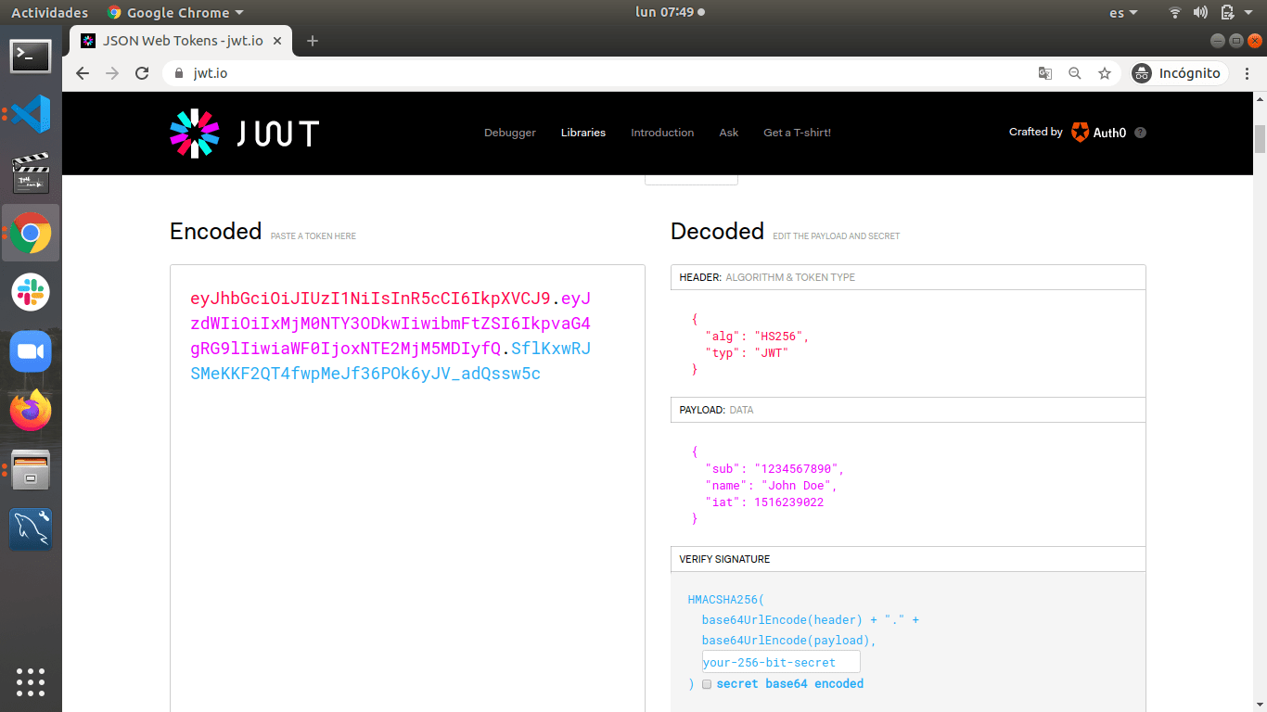Open the zoom magnifier icon in address bar

pos(1075,73)
